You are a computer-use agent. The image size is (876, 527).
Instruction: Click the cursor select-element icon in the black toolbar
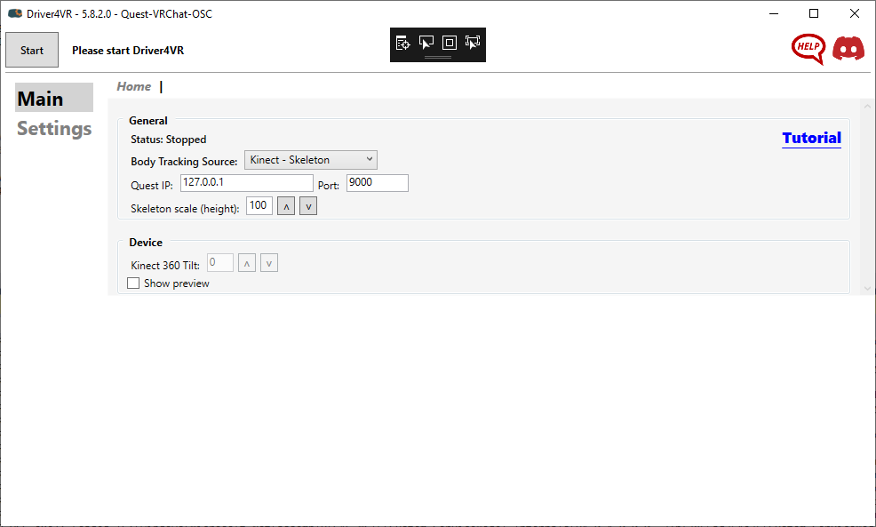(426, 43)
